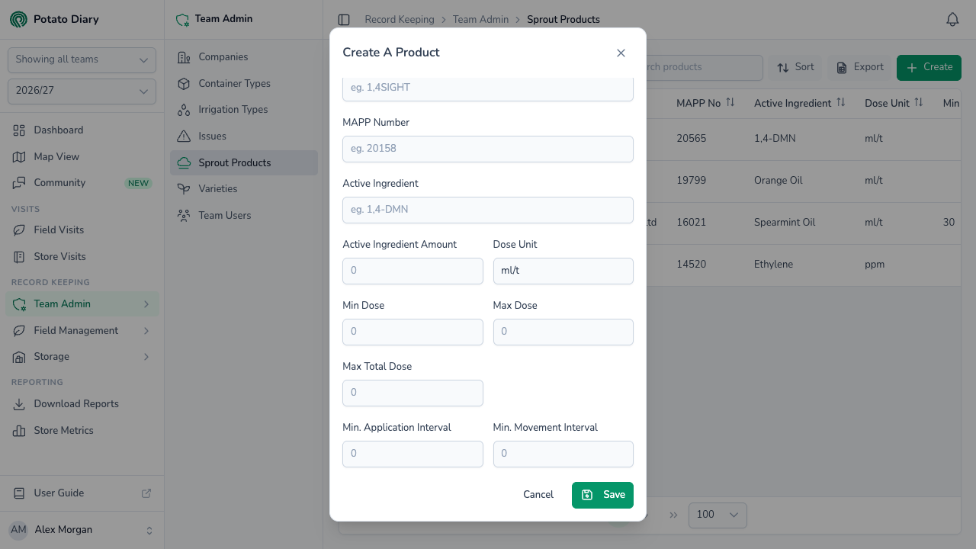Viewport: 976px width, 549px height.
Task: Go to last page arrows
Action: click(673, 515)
